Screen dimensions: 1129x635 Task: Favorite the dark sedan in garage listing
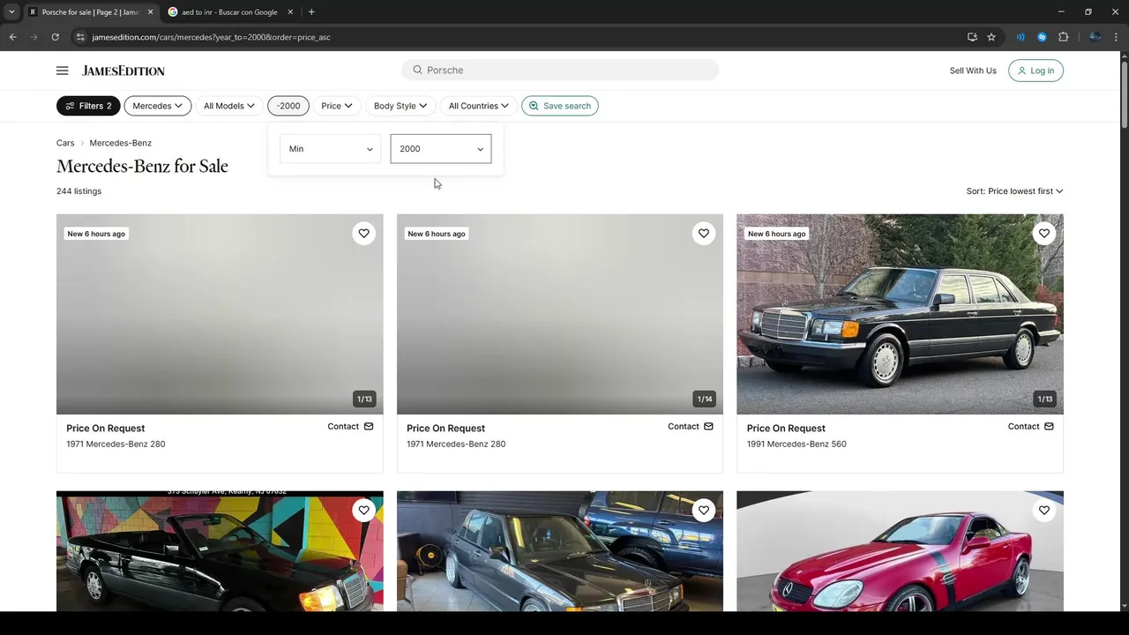click(704, 511)
